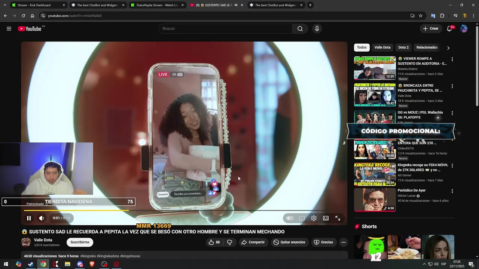479x269 pixels.
Task: Click the Crear button
Action: click(x=430, y=29)
